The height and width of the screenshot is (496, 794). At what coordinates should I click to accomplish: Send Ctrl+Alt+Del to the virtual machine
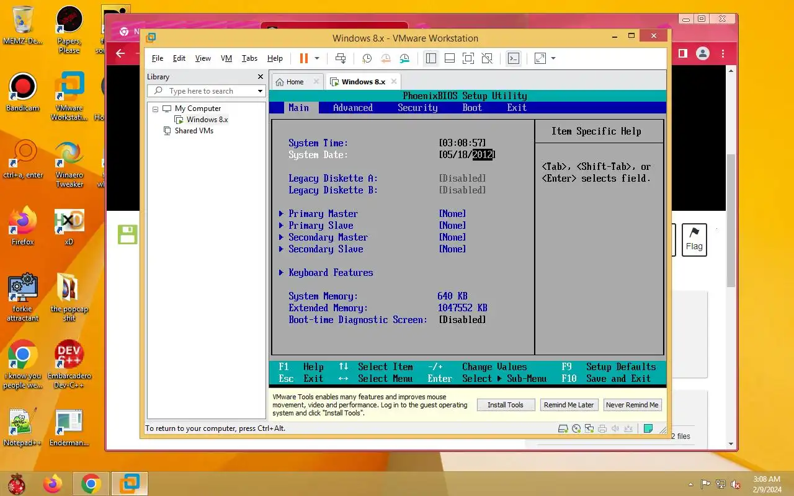click(341, 58)
